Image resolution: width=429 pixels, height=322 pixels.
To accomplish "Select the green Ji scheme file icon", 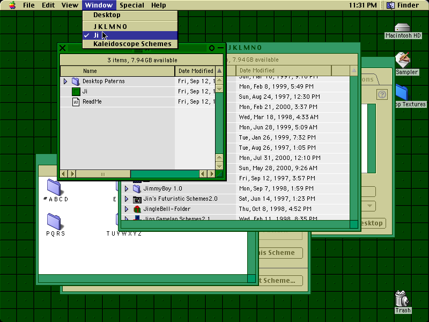I will point(76,91).
